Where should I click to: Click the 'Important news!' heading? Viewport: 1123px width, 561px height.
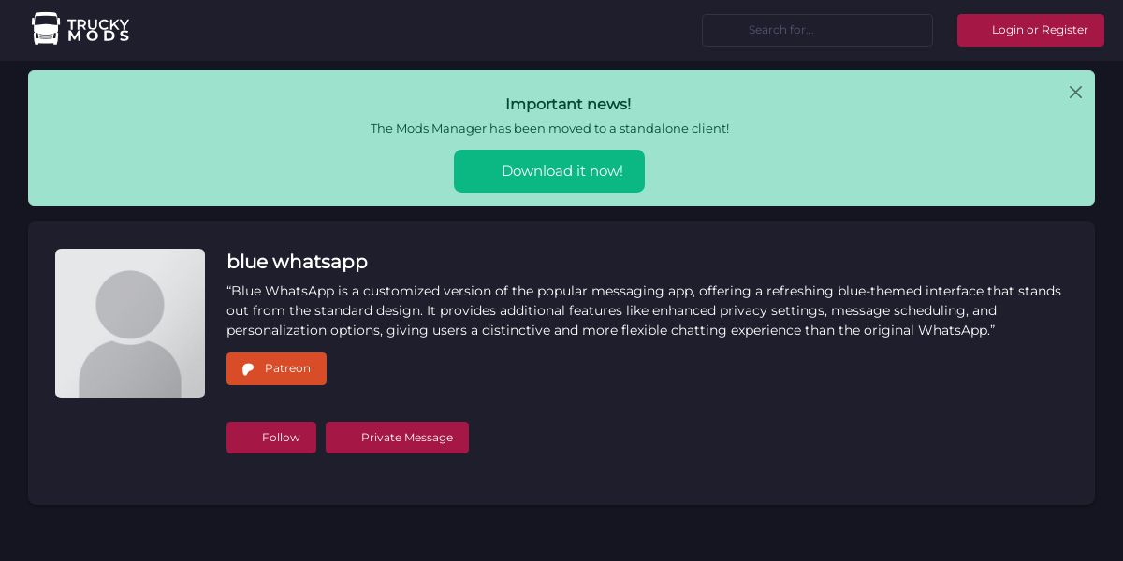(568, 104)
